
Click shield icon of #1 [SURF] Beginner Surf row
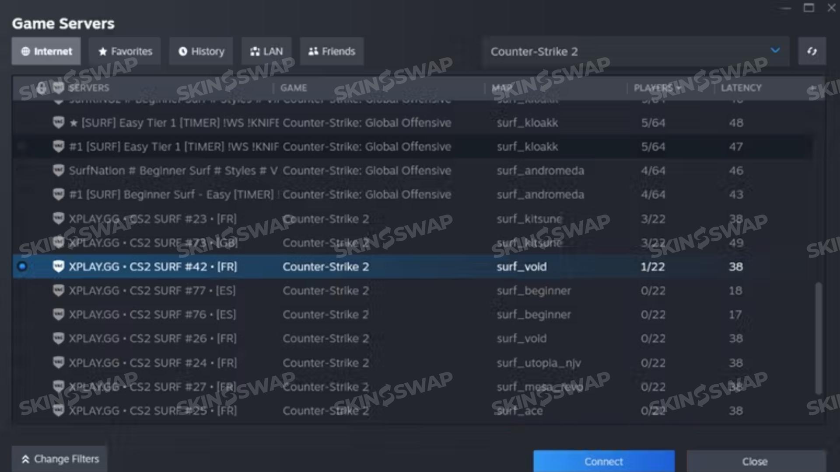58,194
